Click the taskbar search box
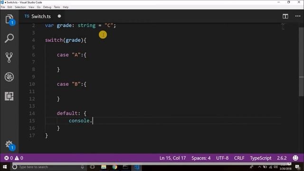 coord(48,167)
